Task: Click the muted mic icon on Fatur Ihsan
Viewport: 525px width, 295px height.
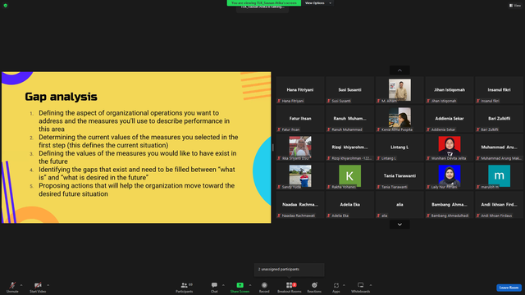Action: 279,129
